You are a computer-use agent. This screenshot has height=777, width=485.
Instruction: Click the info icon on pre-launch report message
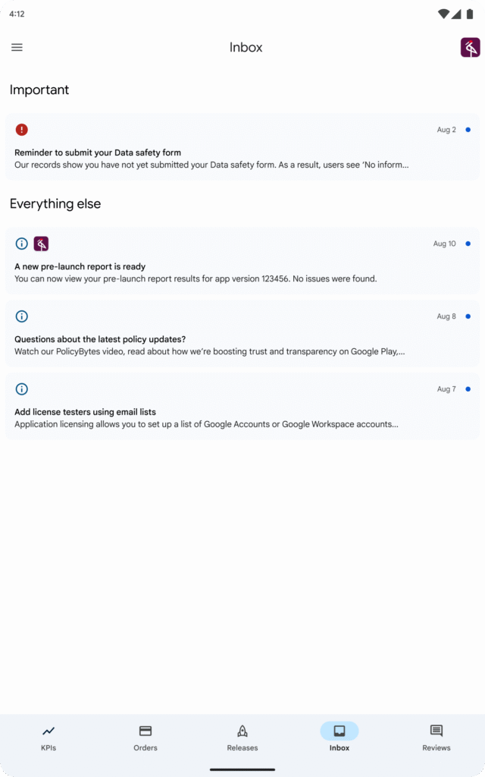(x=21, y=243)
